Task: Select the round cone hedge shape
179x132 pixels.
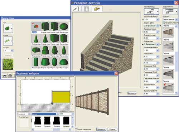Action: click(x=36, y=38)
